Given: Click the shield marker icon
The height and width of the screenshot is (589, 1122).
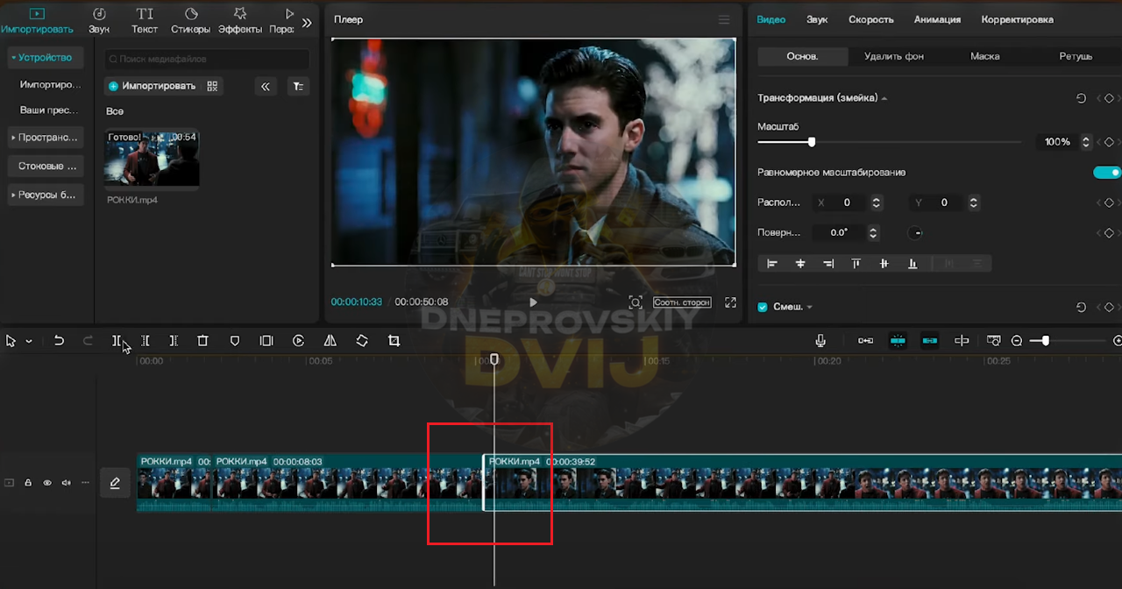Looking at the screenshot, I should point(234,341).
